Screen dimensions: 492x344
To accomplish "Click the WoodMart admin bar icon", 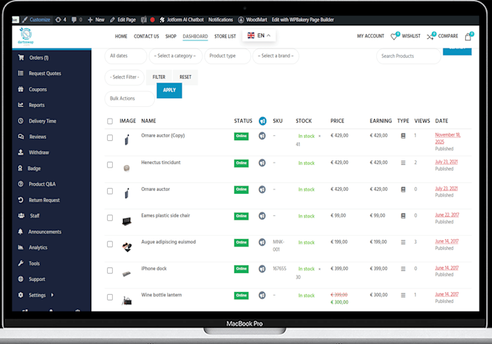I will 241,20.
